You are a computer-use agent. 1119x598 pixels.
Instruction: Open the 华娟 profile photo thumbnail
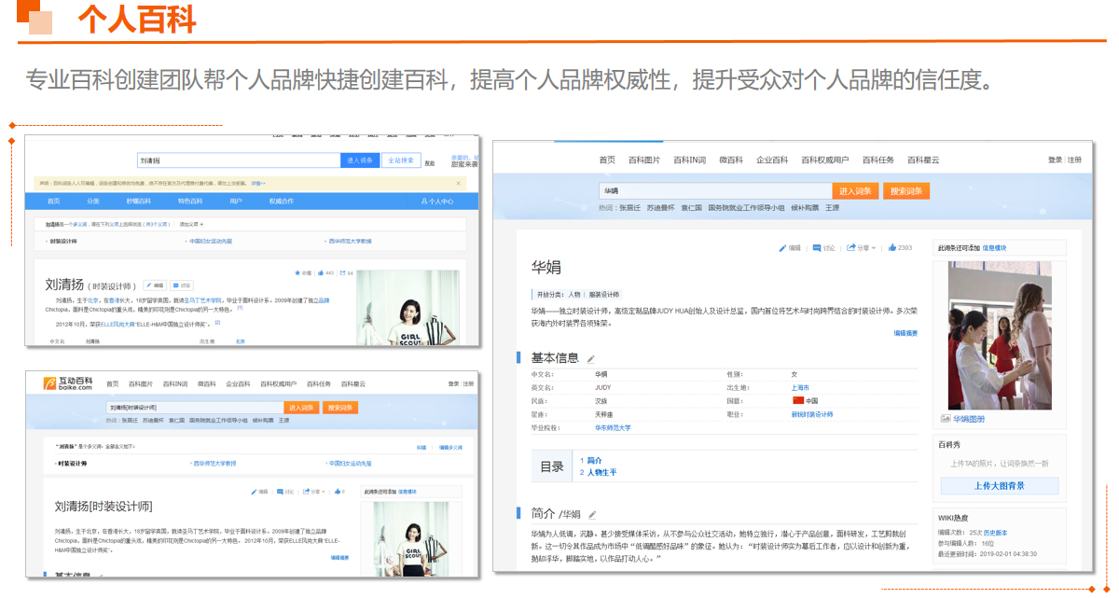(999, 335)
